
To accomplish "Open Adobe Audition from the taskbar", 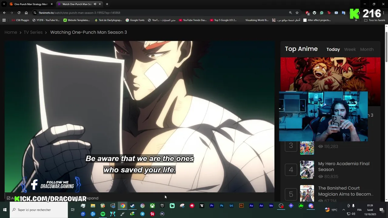I will [251, 206].
